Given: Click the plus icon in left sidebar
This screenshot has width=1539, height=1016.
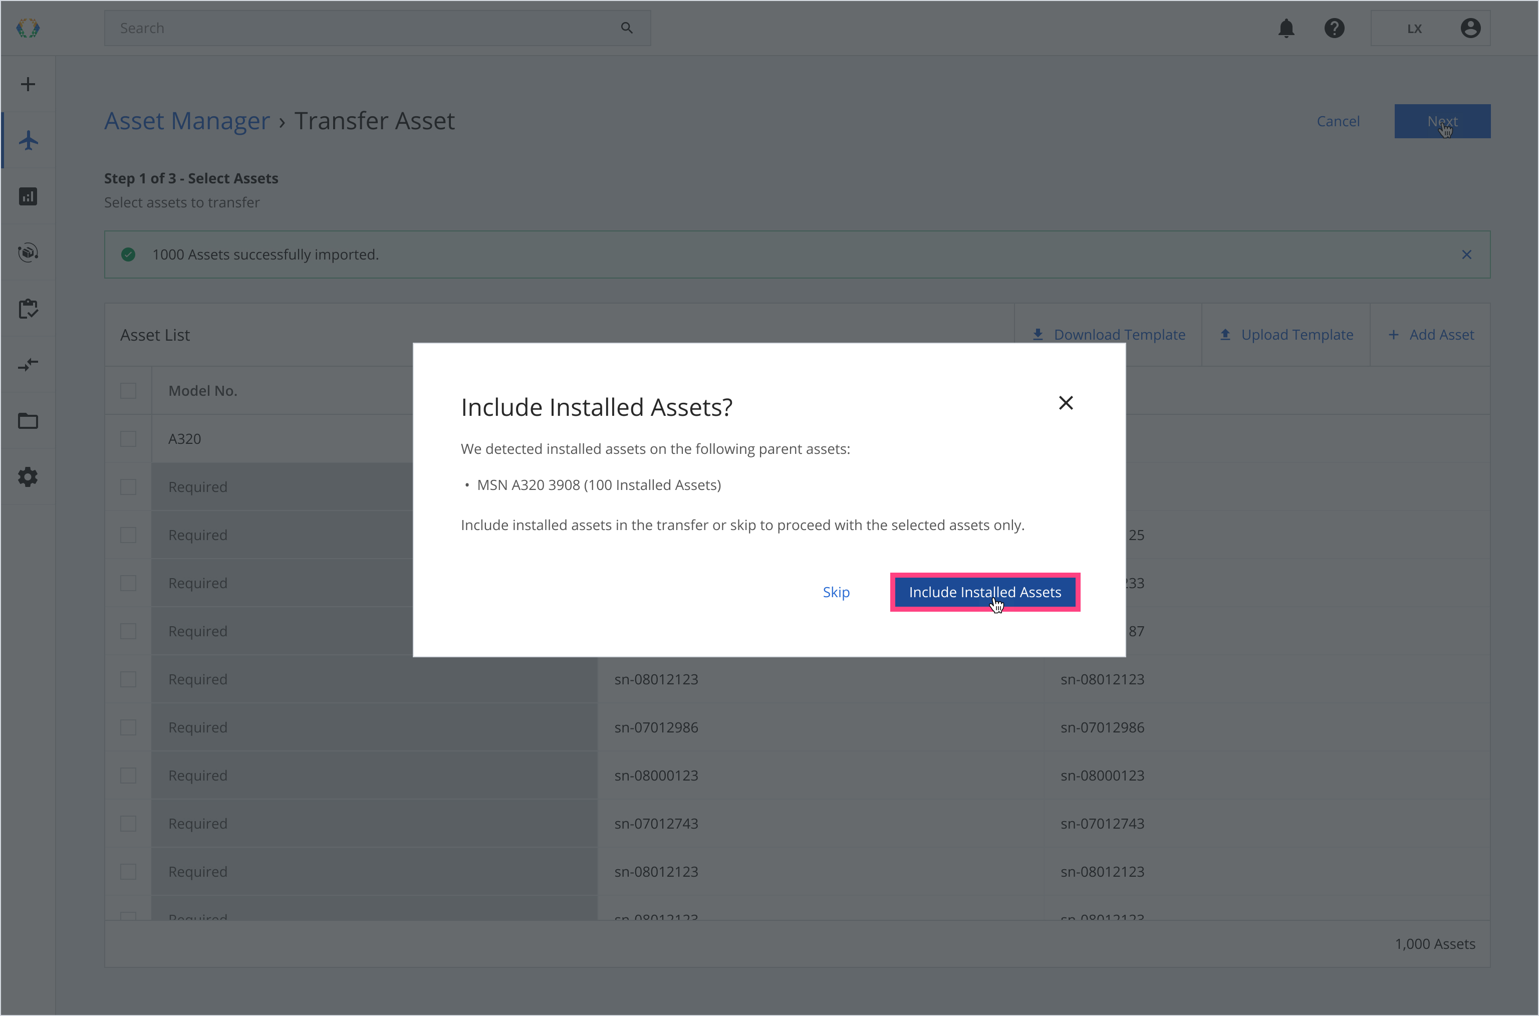Looking at the screenshot, I should pyautogui.click(x=28, y=84).
